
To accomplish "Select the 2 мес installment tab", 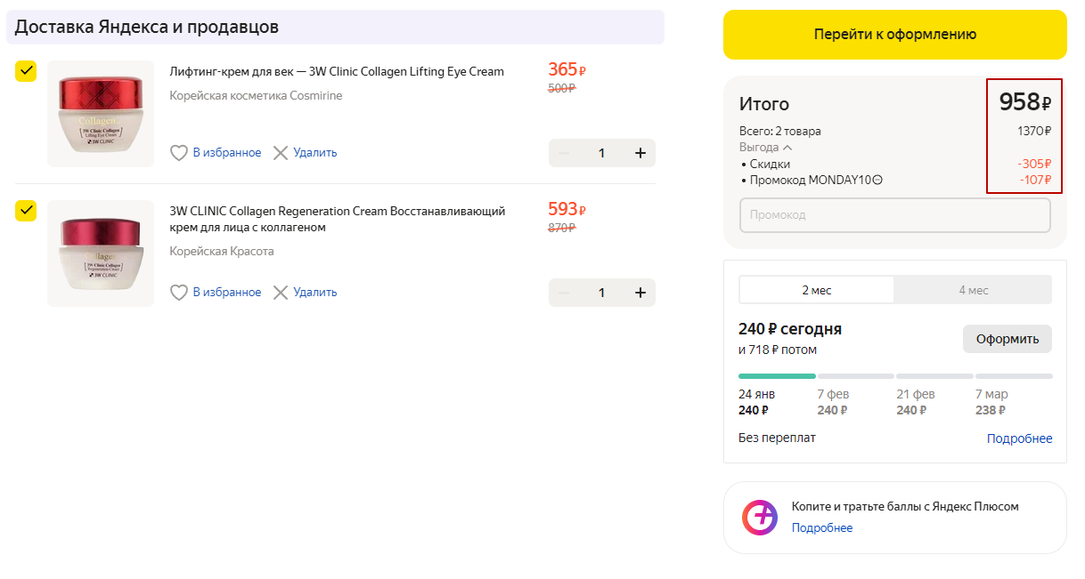I will coord(816,290).
